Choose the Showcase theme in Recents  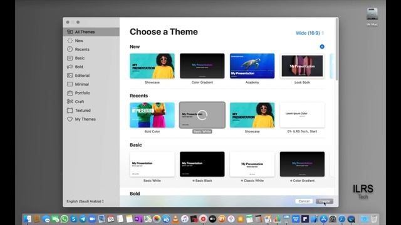252,115
